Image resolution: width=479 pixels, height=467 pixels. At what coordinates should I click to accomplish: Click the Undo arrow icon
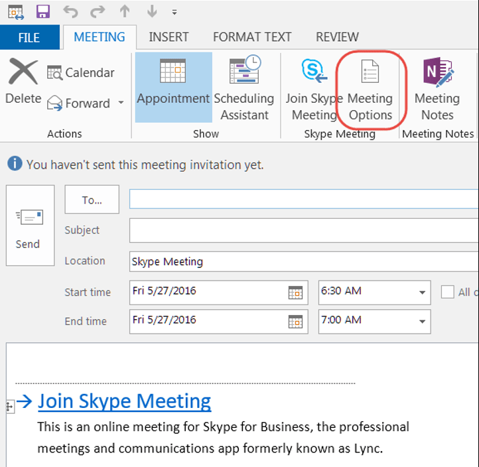coord(70,12)
